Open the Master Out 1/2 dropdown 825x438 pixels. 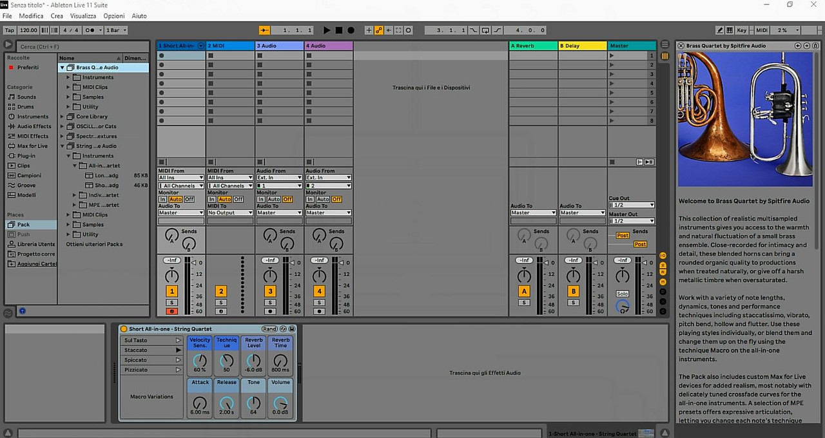(x=632, y=221)
